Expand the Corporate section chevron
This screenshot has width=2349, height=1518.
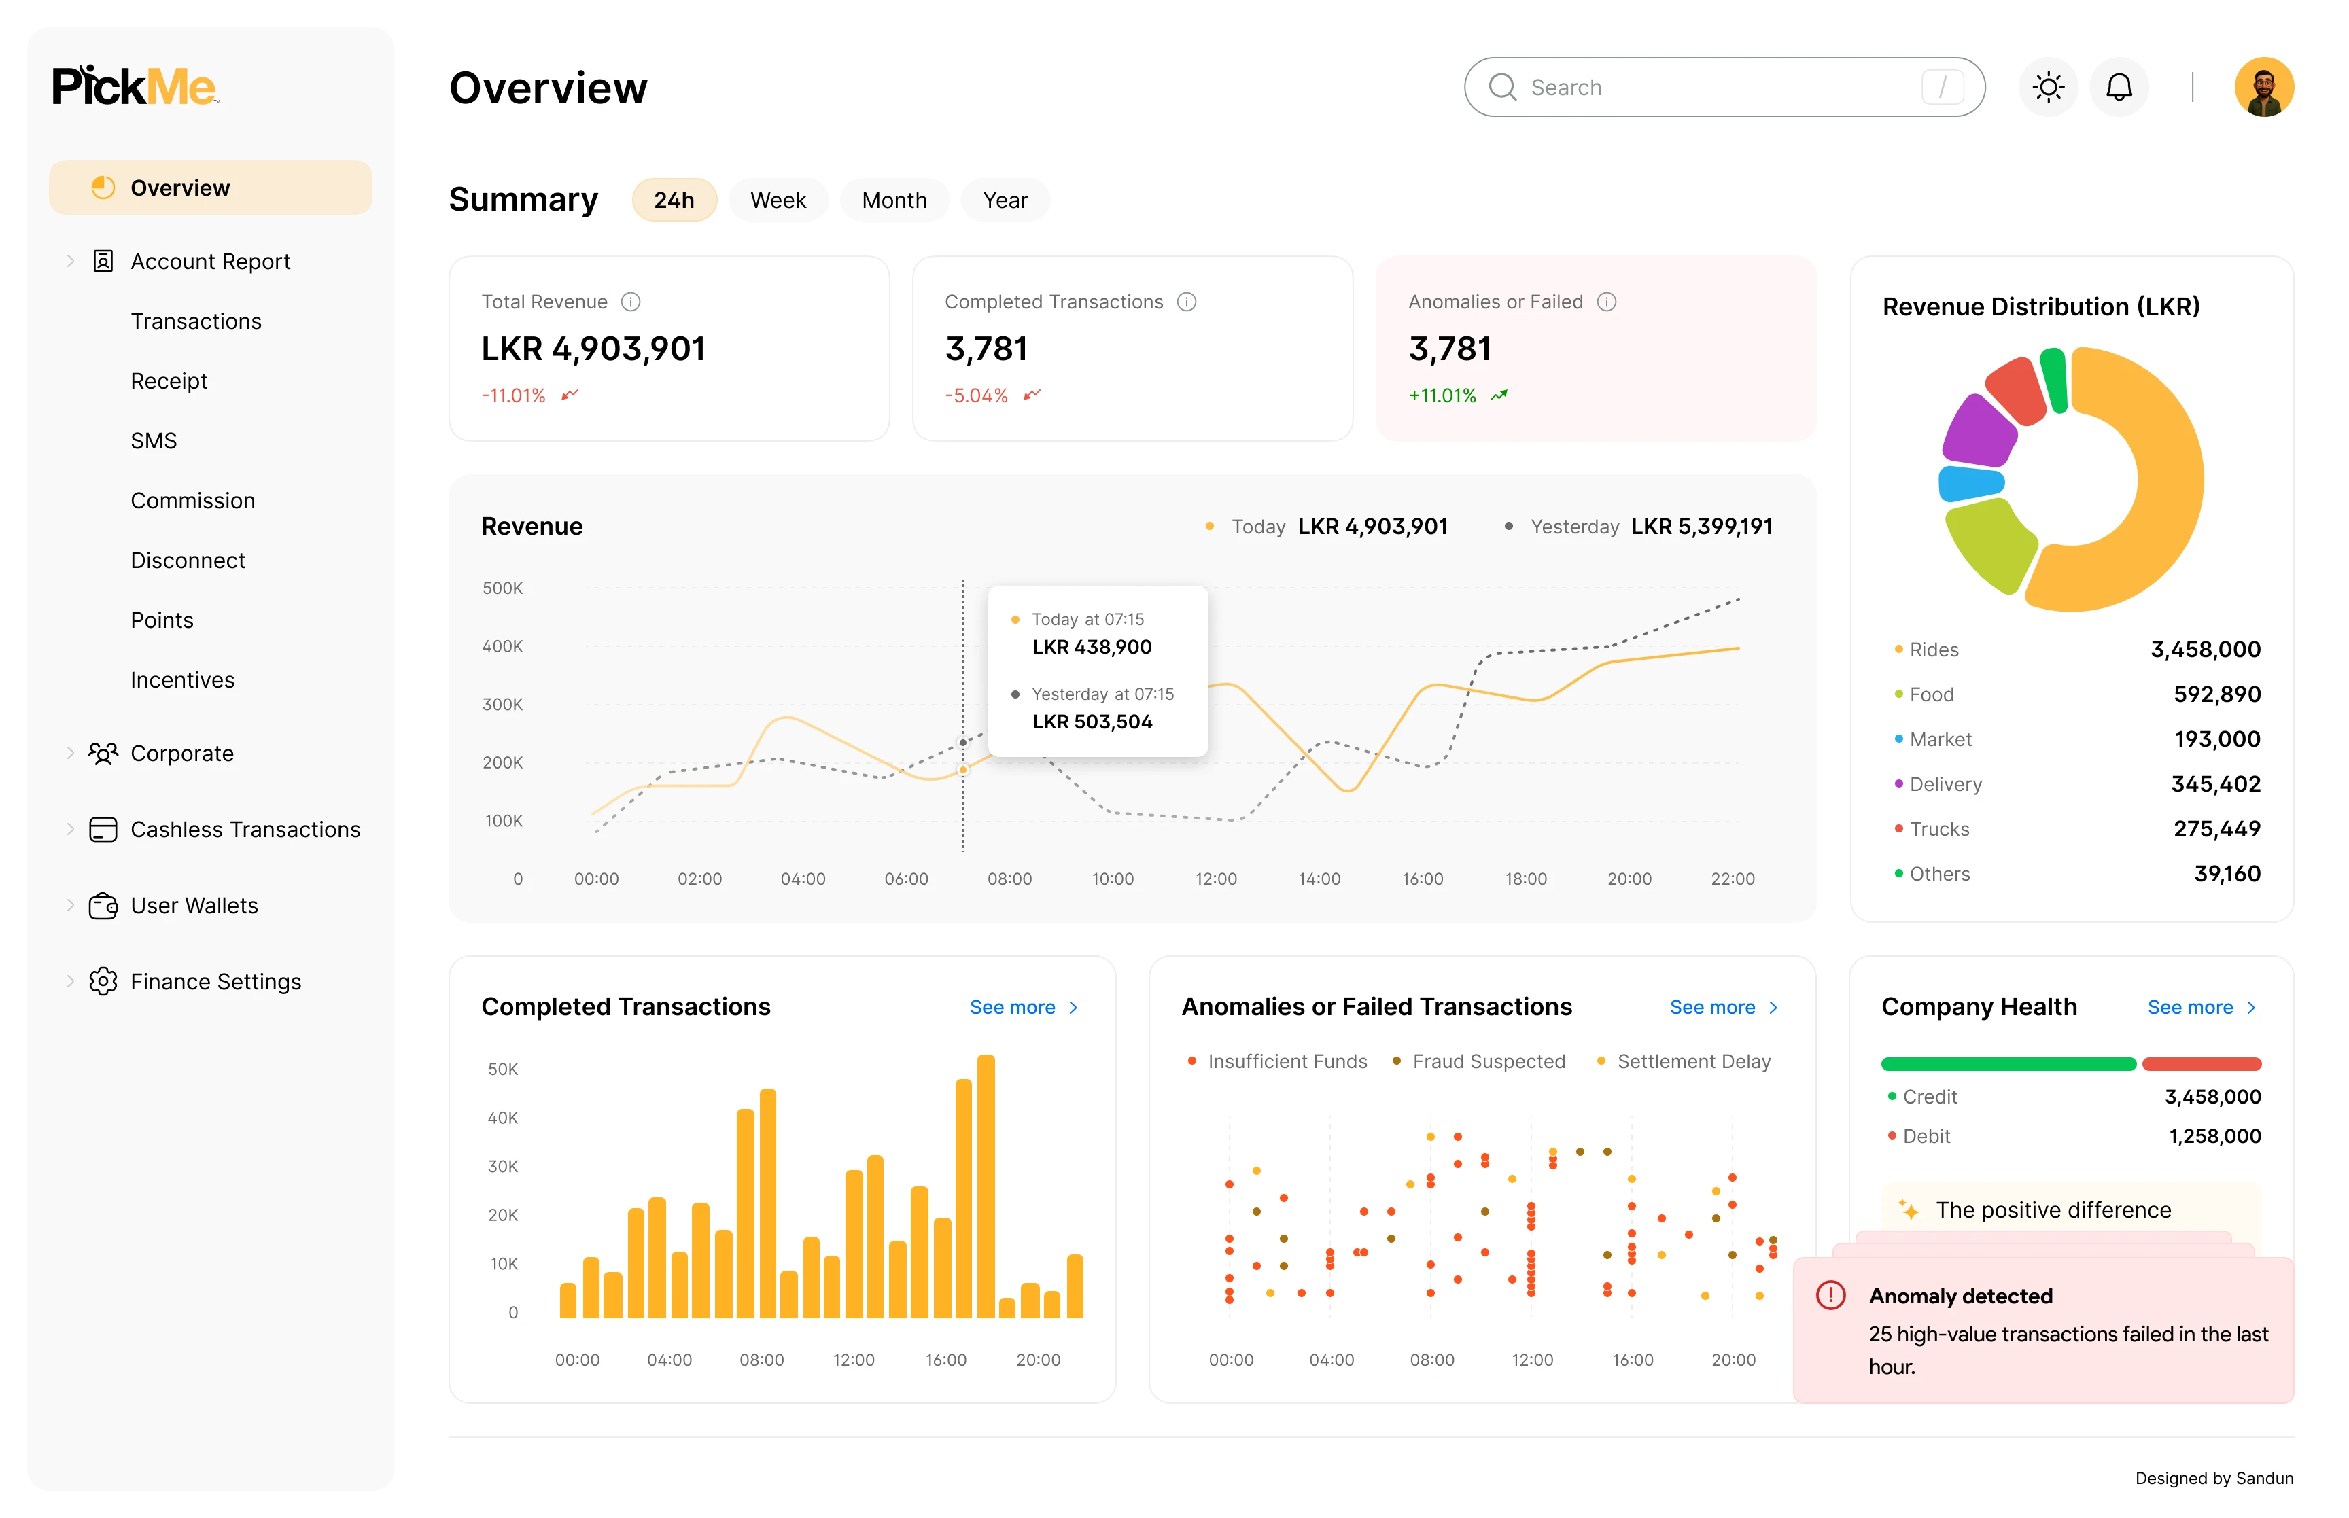point(70,753)
